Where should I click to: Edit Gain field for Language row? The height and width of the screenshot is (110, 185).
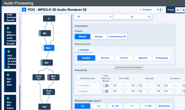coord(124,91)
